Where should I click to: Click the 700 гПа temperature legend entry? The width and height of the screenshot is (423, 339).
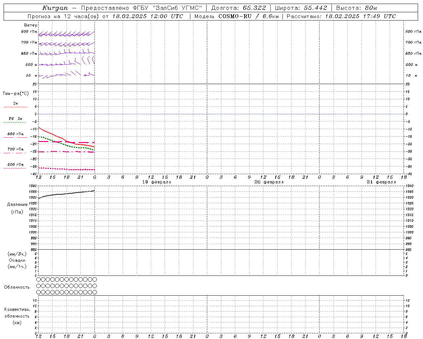[x=15, y=151]
